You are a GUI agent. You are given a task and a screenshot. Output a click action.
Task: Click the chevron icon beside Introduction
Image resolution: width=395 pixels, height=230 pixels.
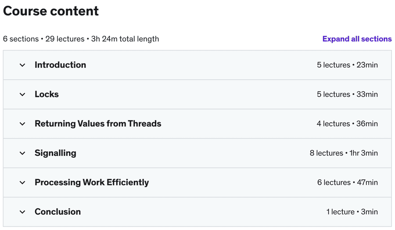(22, 65)
